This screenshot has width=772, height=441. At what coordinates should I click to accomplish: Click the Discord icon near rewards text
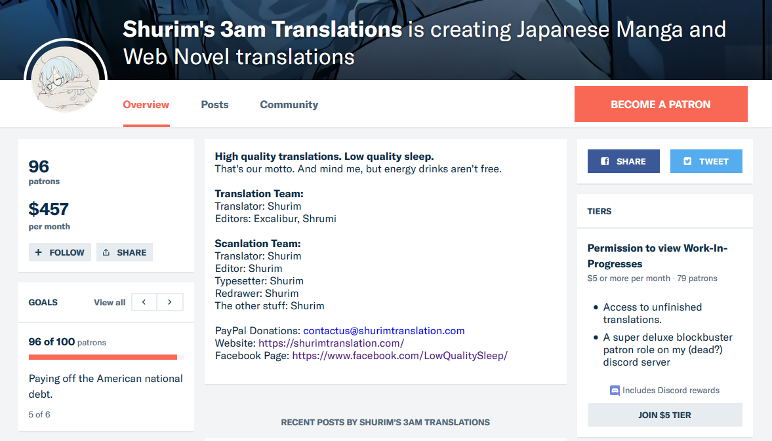point(615,391)
